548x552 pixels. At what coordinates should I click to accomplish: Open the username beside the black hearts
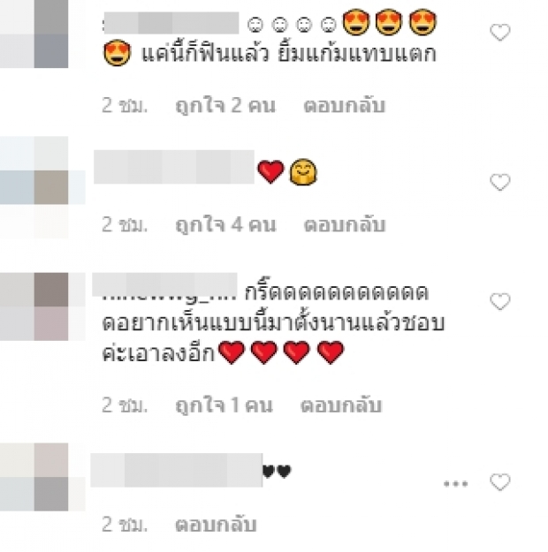point(177,471)
